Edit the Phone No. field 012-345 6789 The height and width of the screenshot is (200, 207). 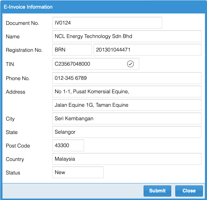(127, 78)
